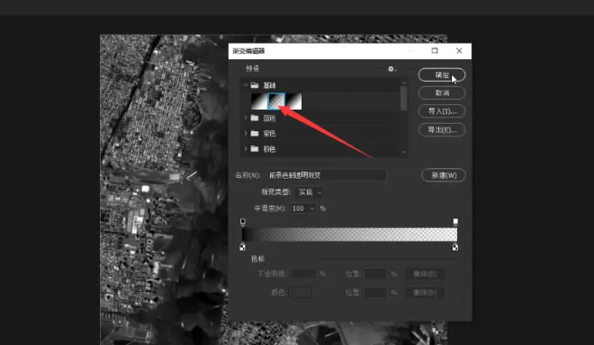Click the 新建(W) new gradient button
The height and width of the screenshot is (345, 594).
444,175
